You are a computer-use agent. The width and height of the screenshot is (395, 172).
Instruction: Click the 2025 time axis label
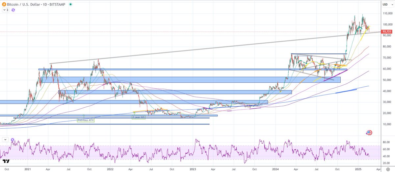358,169
